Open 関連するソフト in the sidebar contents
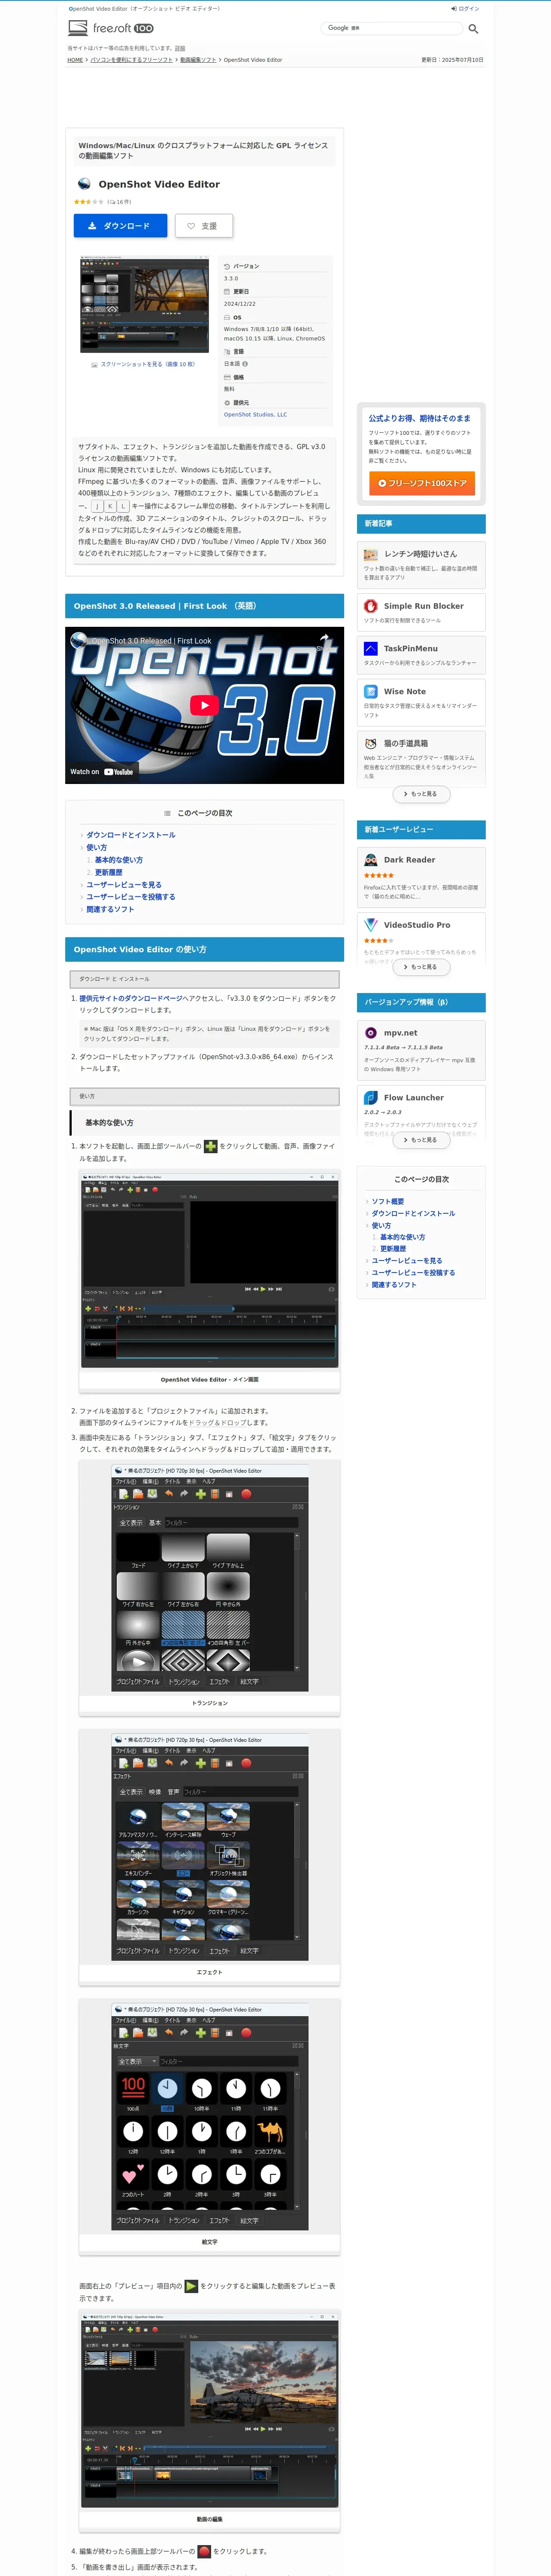The width and height of the screenshot is (551, 2576). pos(394,1285)
